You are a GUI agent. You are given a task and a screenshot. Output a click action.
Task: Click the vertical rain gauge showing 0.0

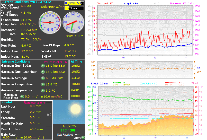pos(49,115)
